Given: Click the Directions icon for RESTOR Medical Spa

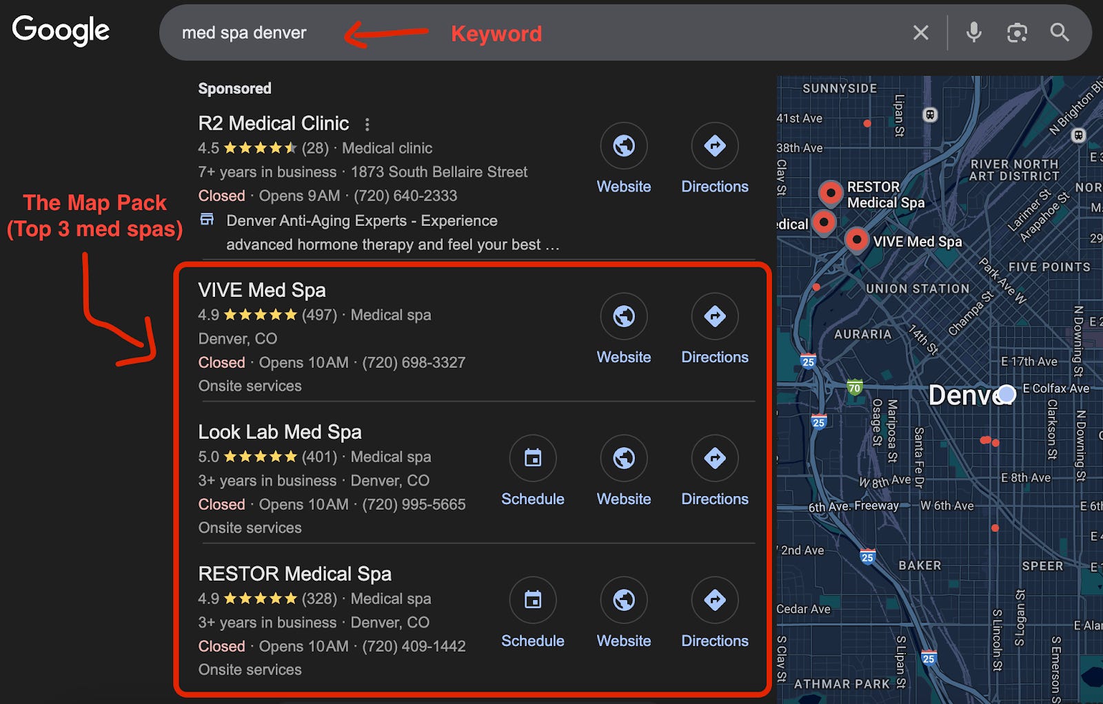Looking at the screenshot, I should click(715, 600).
